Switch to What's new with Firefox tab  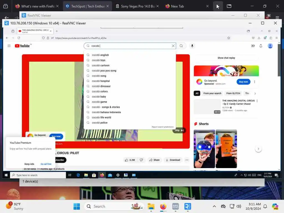coord(37,6)
